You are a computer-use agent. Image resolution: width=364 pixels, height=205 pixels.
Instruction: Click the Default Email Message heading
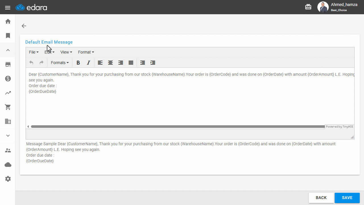[49, 42]
